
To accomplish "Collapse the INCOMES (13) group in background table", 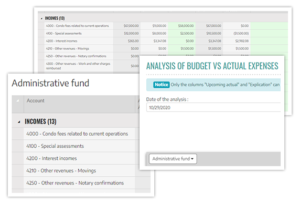I will (41, 18).
